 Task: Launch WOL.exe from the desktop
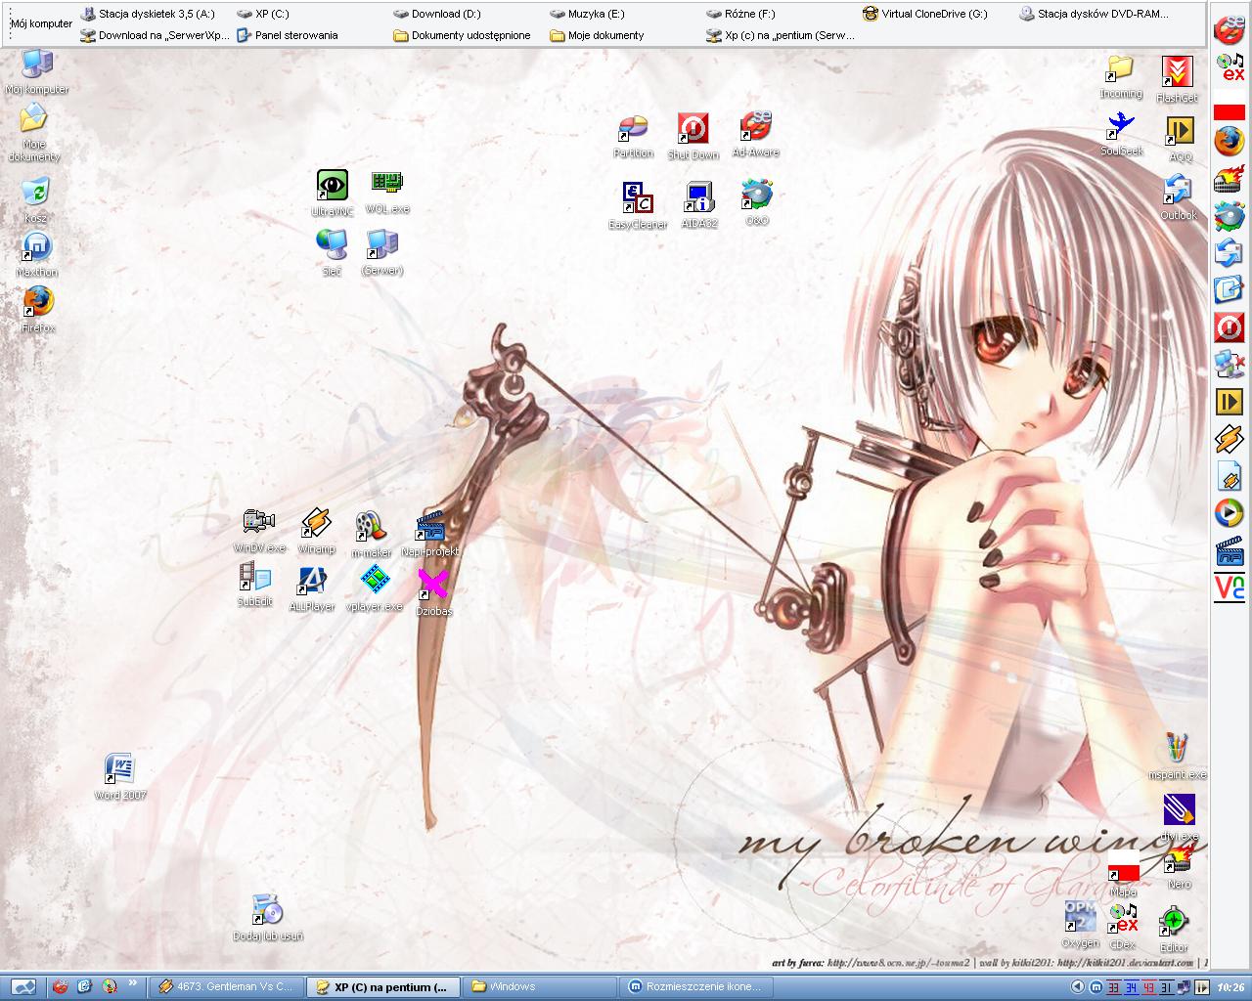[387, 192]
